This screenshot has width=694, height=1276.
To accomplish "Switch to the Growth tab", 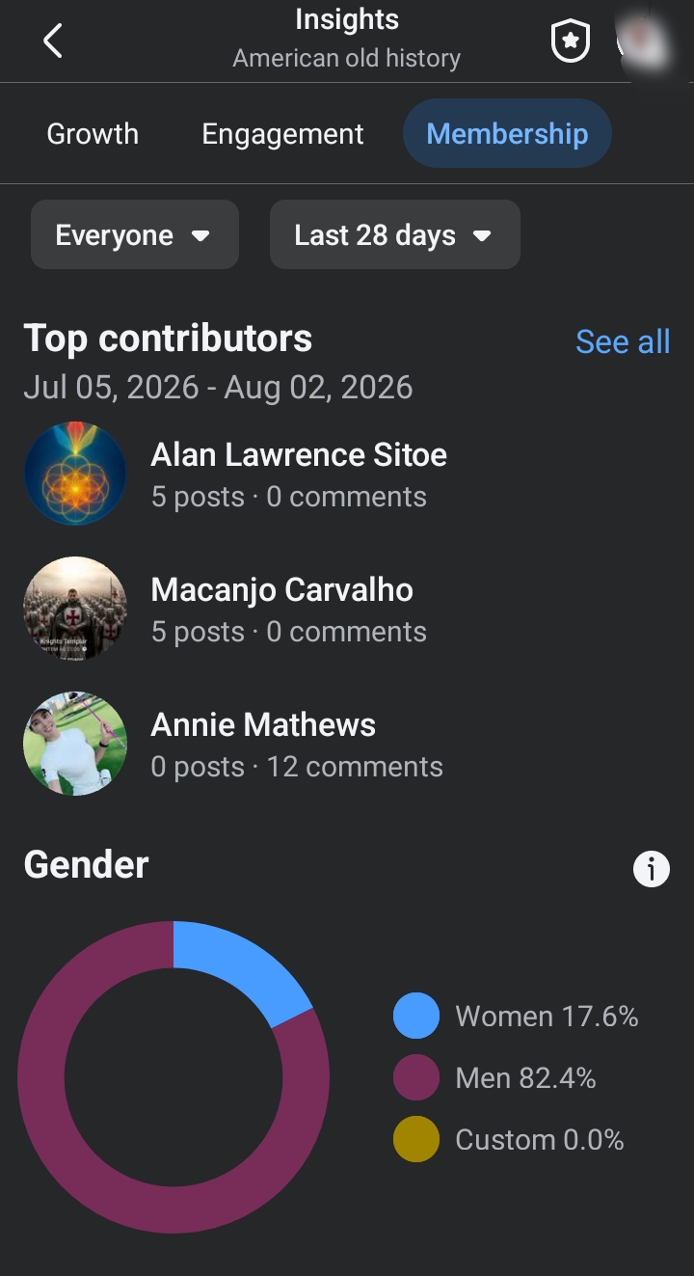I will [x=93, y=133].
